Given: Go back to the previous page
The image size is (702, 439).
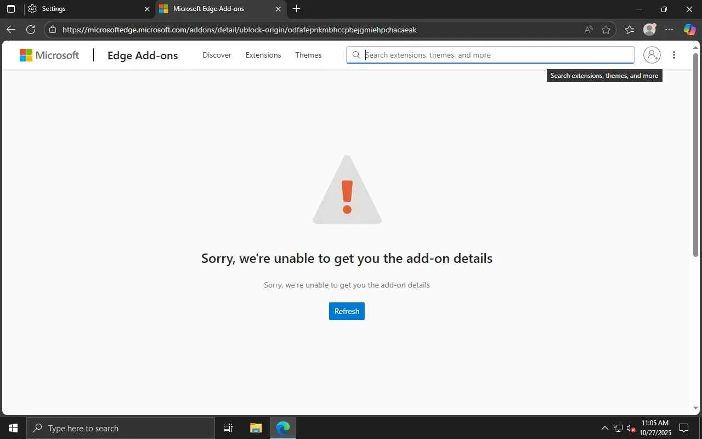Looking at the screenshot, I should coord(11,30).
